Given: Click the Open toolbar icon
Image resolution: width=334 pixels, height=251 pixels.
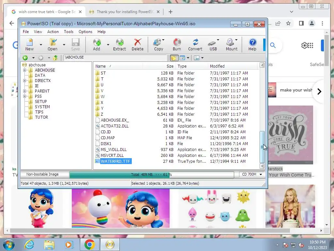Looking at the screenshot, I should (x=53, y=44).
